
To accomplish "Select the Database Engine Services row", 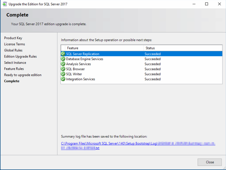I will [x=85, y=59].
